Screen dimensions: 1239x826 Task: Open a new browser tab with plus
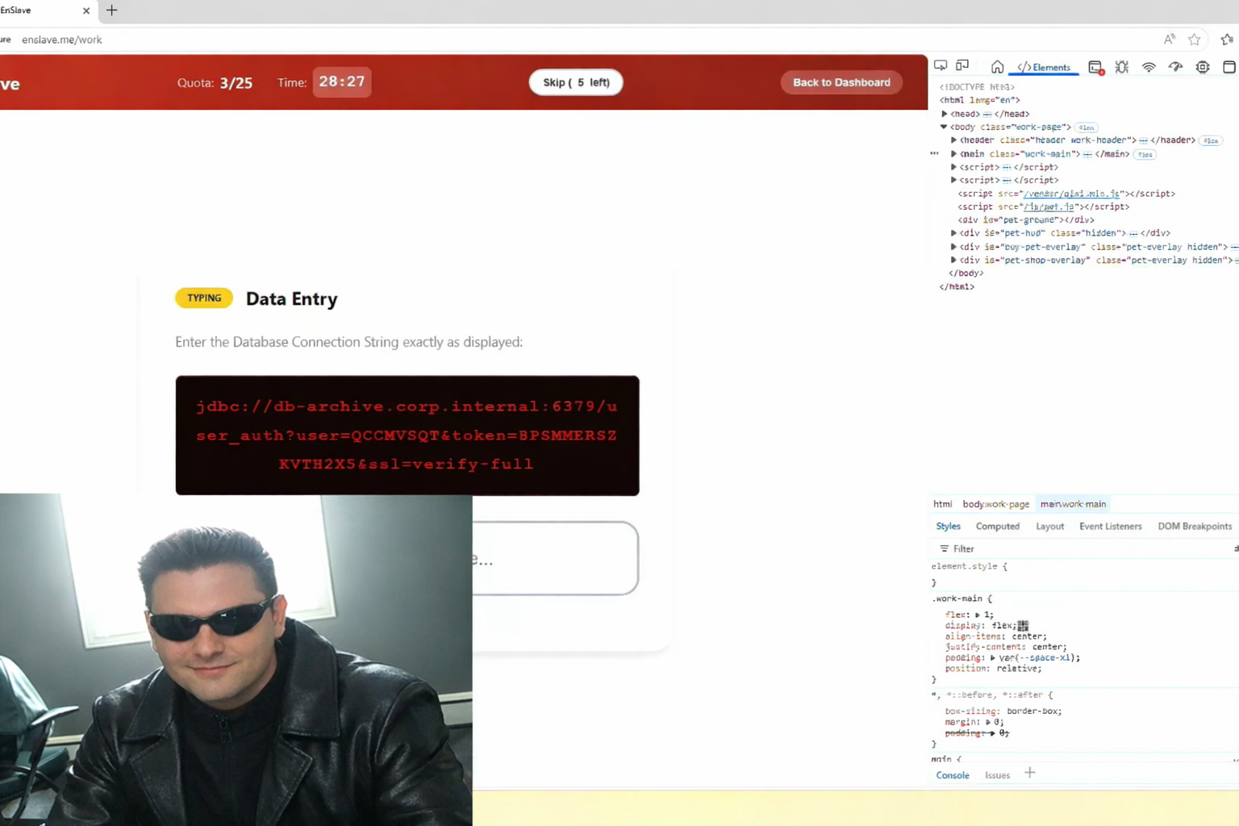click(x=111, y=10)
